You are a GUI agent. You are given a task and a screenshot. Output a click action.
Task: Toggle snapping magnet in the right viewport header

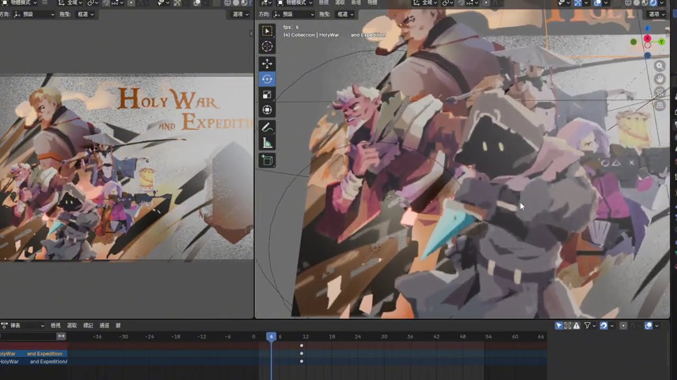(461, 3)
